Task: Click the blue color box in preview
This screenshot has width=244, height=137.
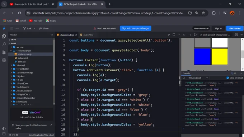Action: pyautogui.click(x=202, y=57)
